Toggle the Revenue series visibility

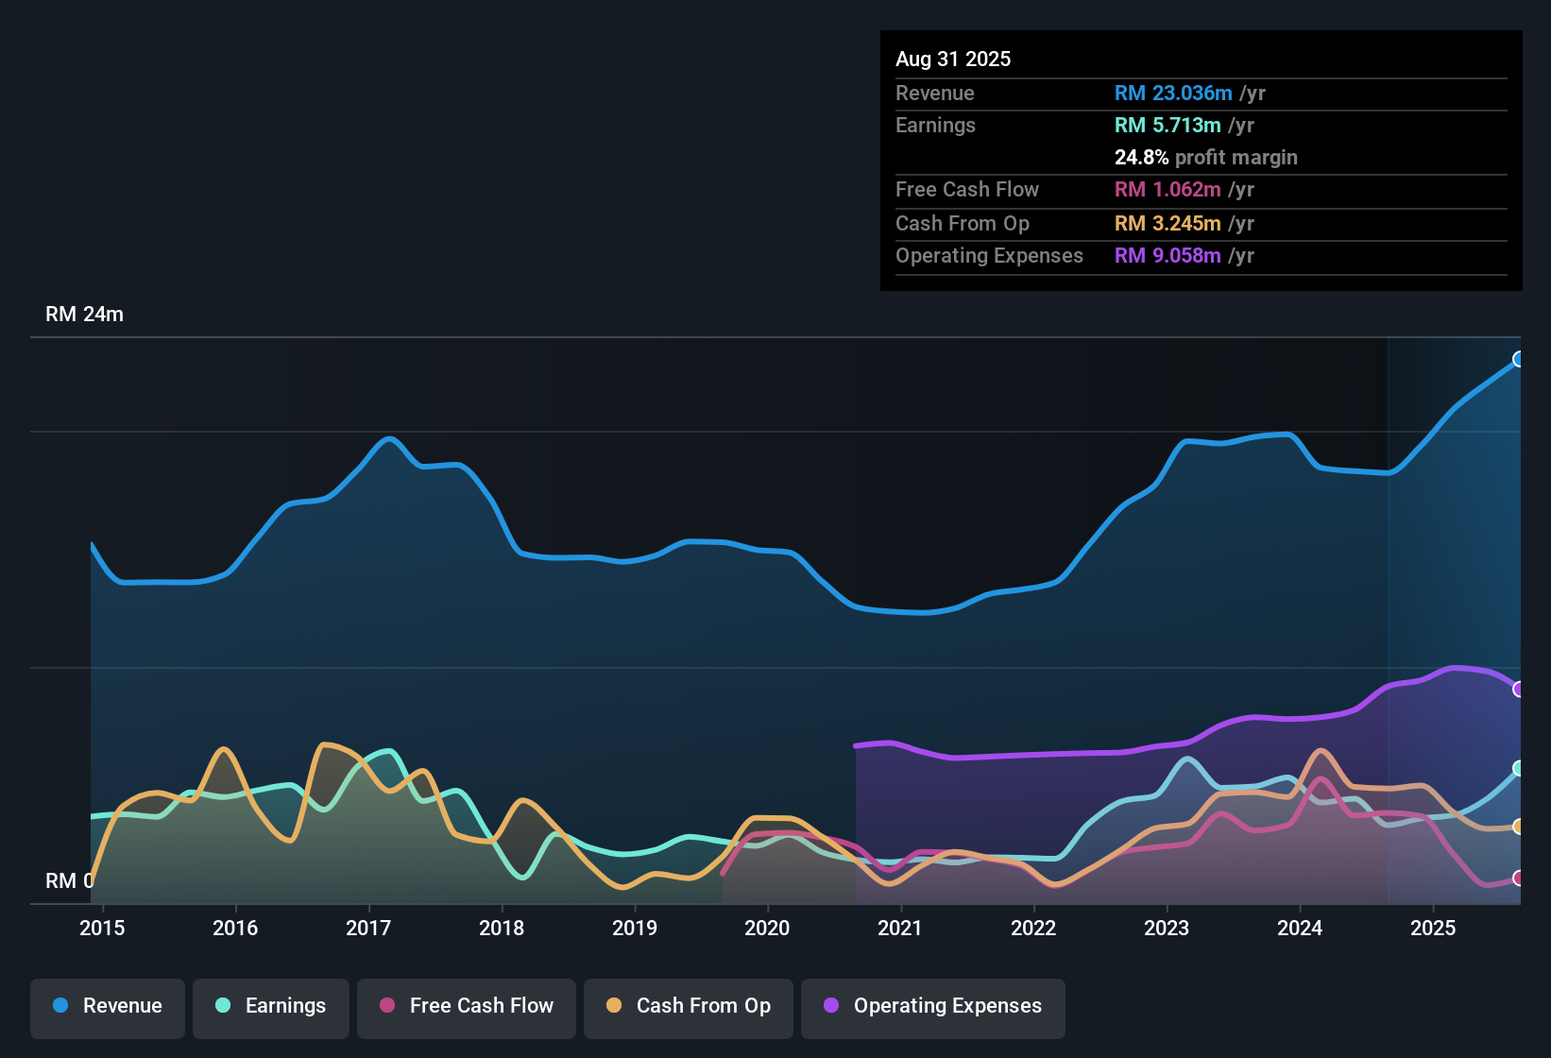[x=107, y=1006]
